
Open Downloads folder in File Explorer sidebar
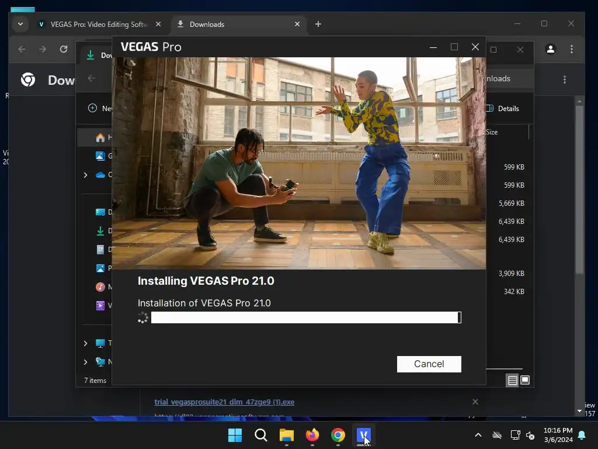pyautogui.click(x=100, y=230)
